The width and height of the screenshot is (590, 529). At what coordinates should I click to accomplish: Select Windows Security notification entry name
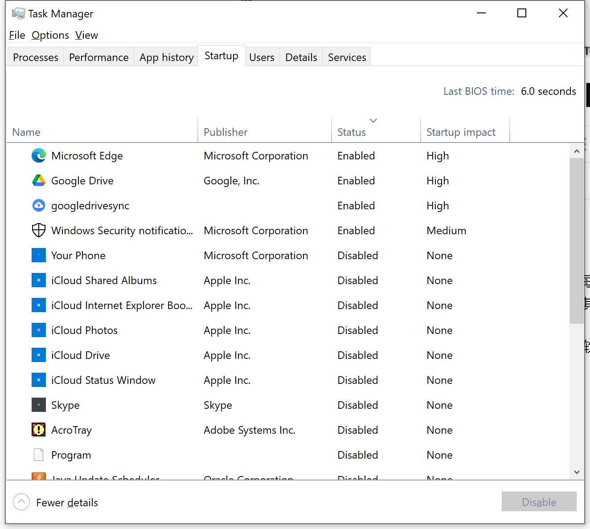tap(122, 231)
